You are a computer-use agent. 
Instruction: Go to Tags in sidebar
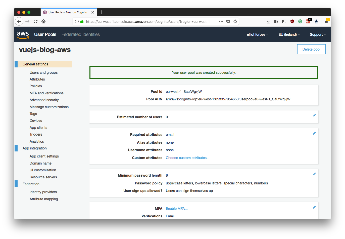coord(33,114)
